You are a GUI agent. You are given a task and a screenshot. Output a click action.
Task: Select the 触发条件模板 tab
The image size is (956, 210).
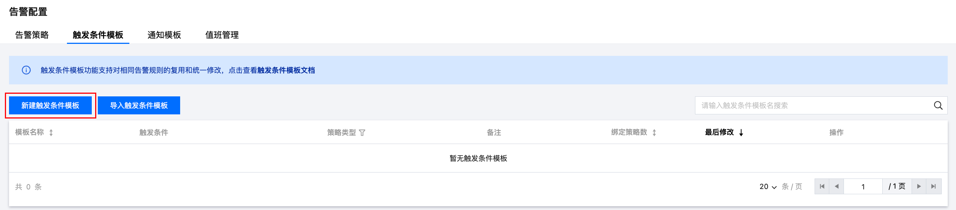coord(98,35)
